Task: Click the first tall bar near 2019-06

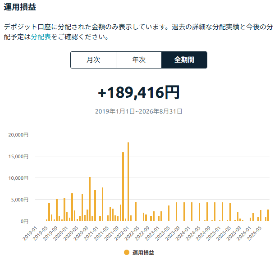Action: pyautogui.click(x=49, y=212)
